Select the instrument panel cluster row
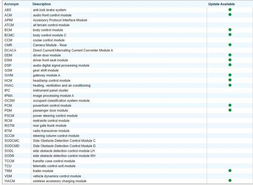The image size is (253, 185). [x=51, y=91]
